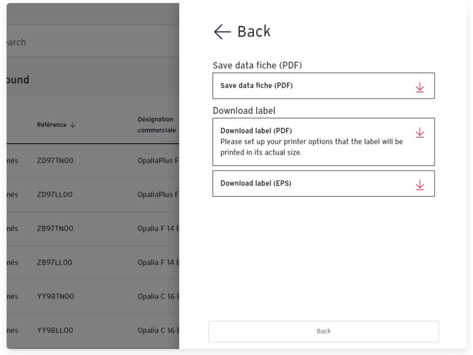Pick the YY98LL00 reference entry
Viewport: 473px width, 355px height.
55,331
